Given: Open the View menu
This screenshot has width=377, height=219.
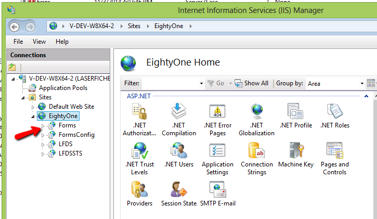Looking at the screenshot, I should tap(39, 42).
